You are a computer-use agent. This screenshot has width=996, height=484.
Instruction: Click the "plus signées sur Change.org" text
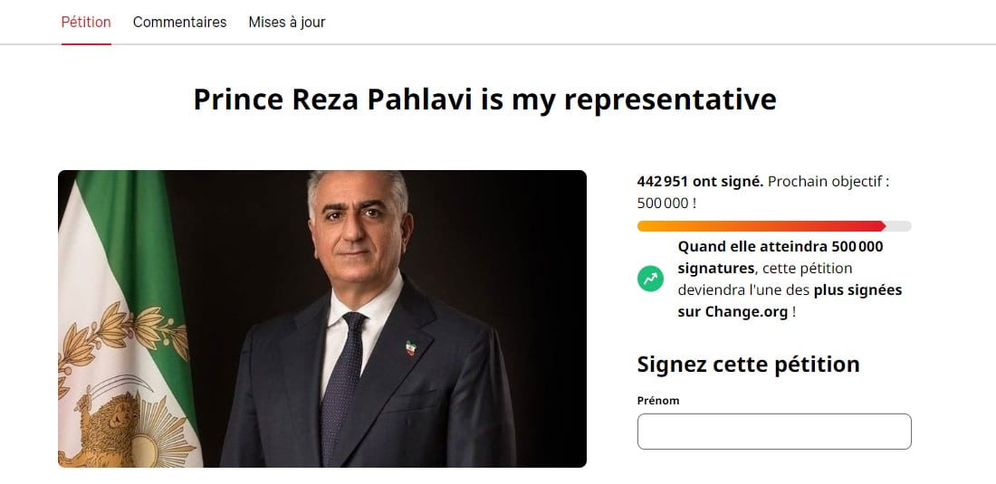point(790,300)
